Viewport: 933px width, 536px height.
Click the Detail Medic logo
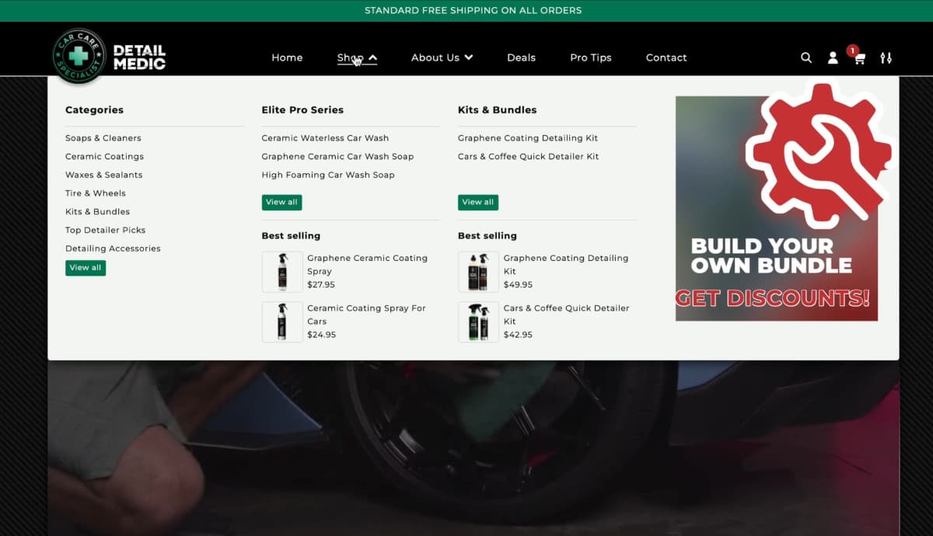110,57
